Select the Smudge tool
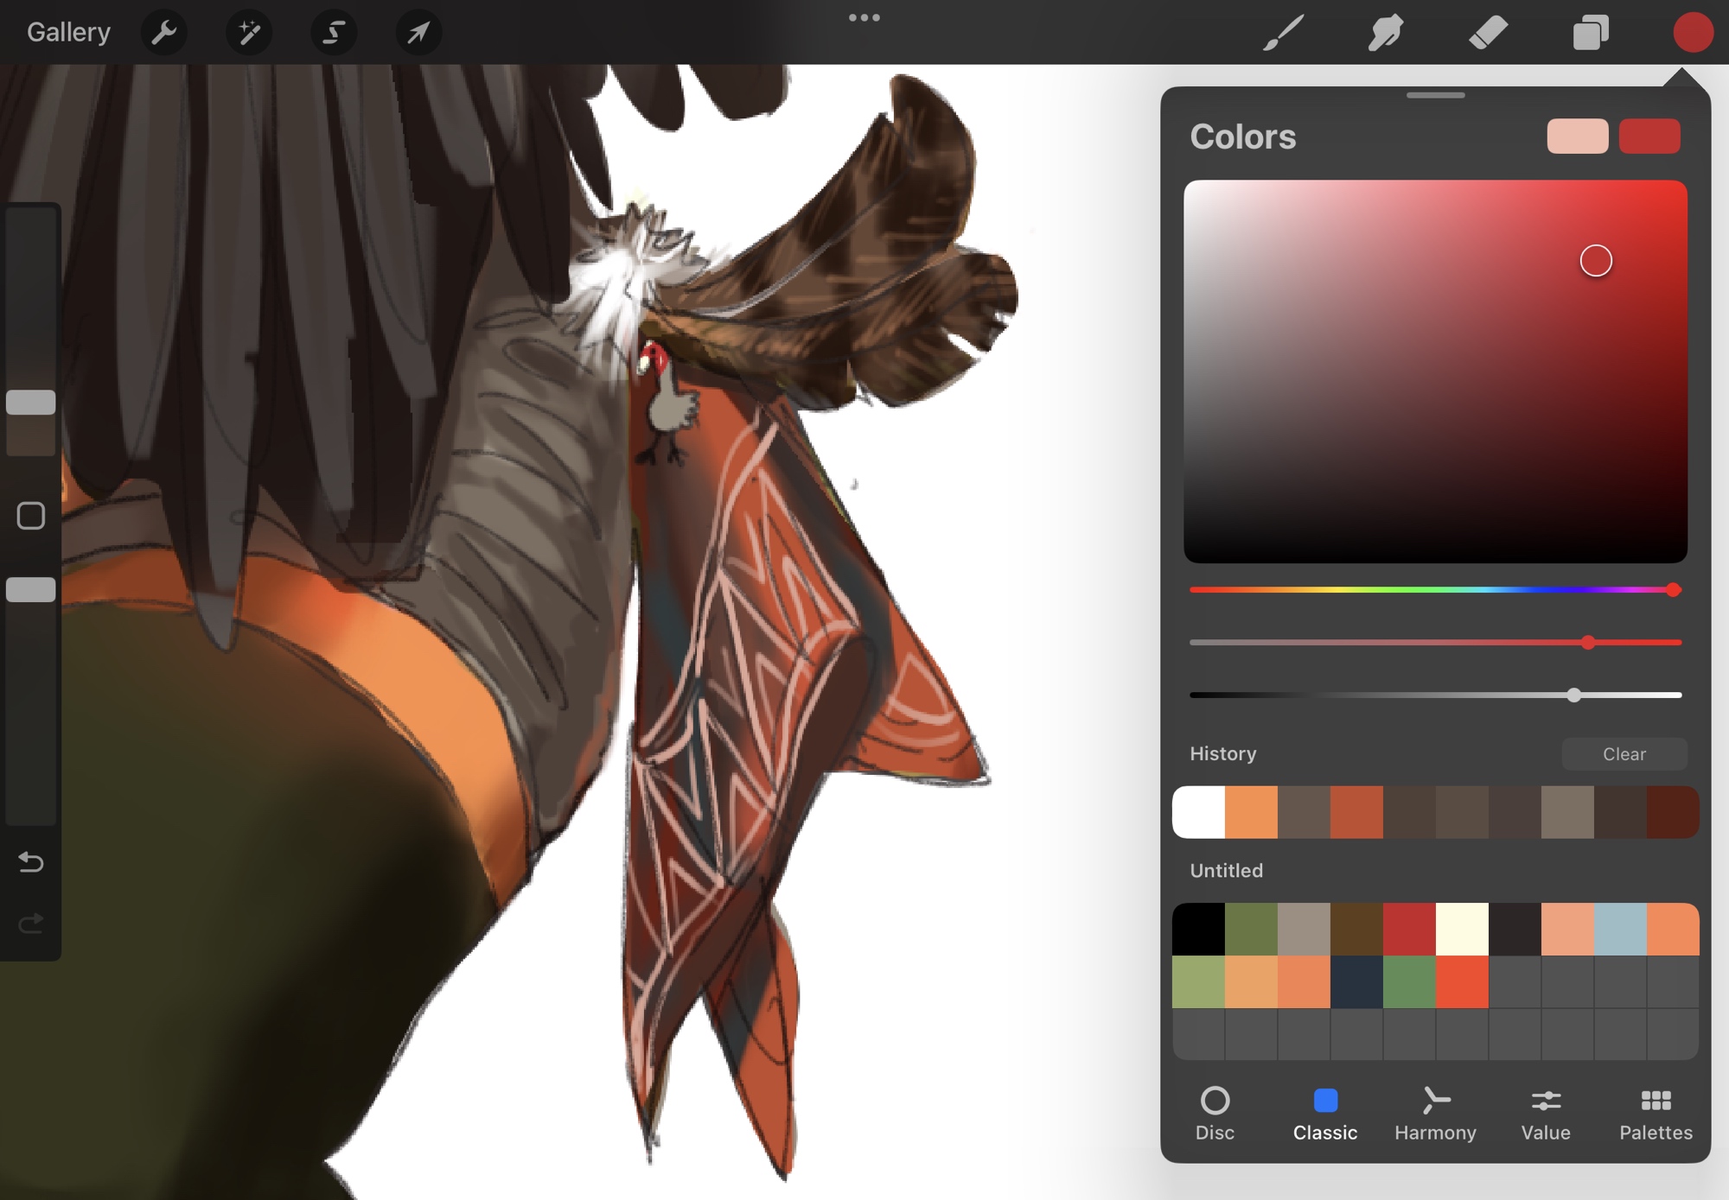This screenshot has width=1729, height=1200. point(1385,33)
